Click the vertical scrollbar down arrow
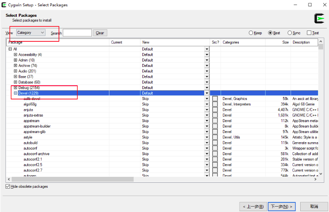The height and width of the screenshot is (212, 329). click(x=321, y=174)
